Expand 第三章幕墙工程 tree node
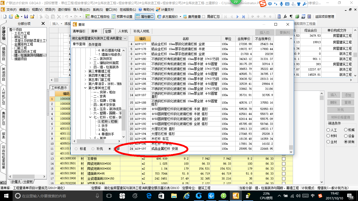 [86, 71]
